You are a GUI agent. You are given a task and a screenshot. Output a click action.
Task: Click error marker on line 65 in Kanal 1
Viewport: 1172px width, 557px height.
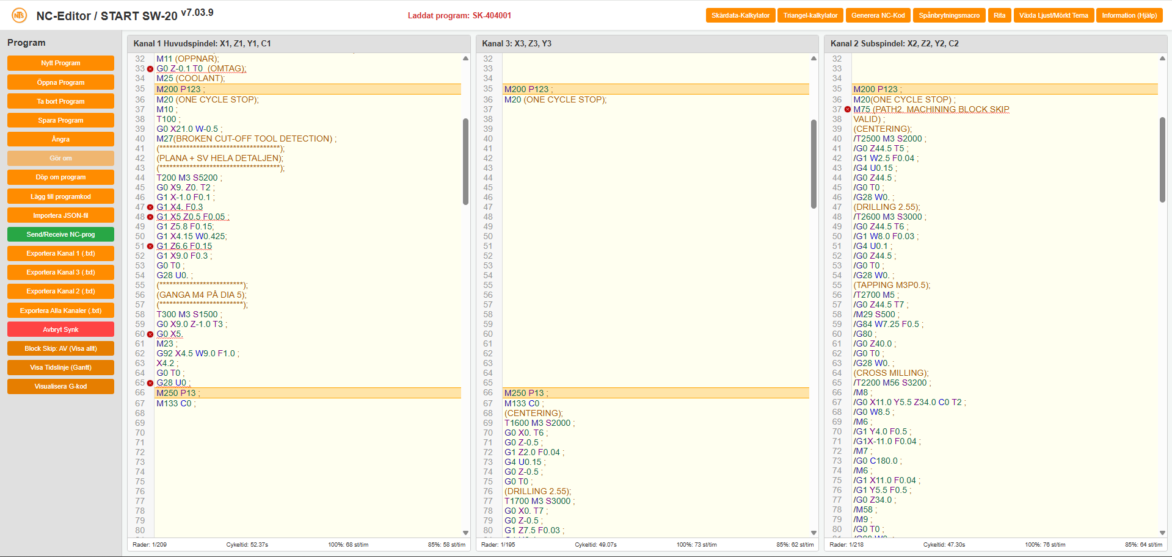click(150, 383)
